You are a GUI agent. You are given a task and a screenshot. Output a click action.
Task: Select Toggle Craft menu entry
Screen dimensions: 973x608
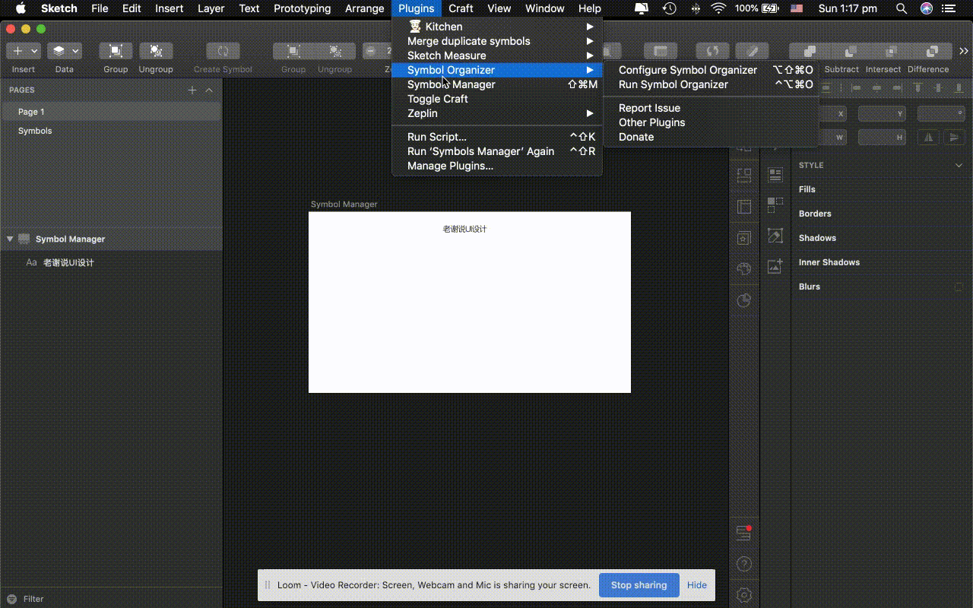[497, 99]
